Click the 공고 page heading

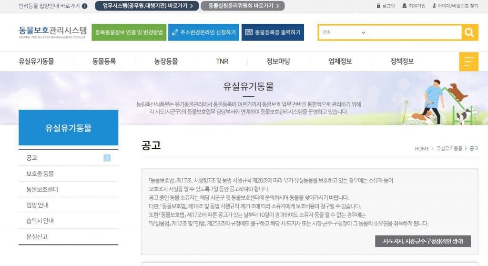click(151, 145)
